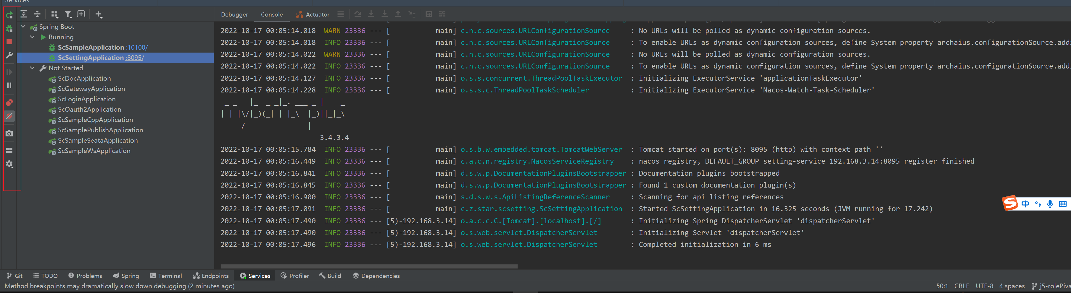This screenshot has width=1071, height=293.
Task: Toggle Mute Breakpoints icon
Action: pos(9,116)
